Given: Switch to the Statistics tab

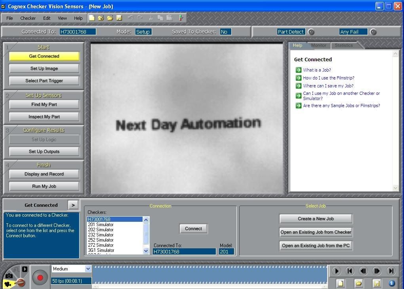Looking at the screenshot, I should tap(343, 45).
